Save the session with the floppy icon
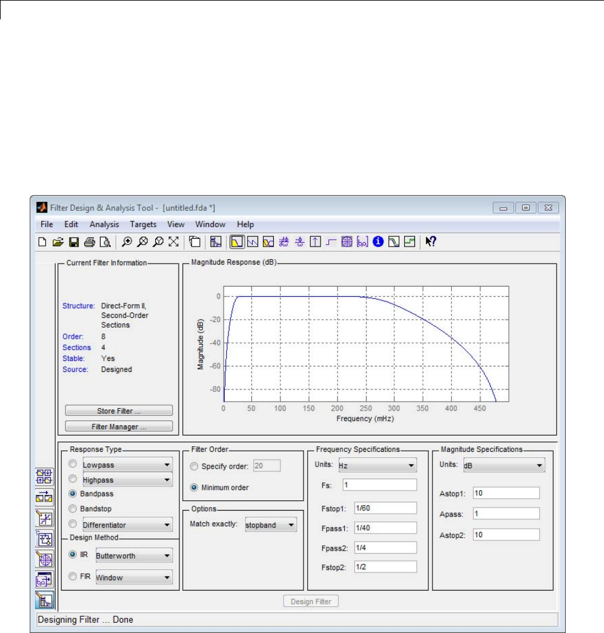 (74, 242)
